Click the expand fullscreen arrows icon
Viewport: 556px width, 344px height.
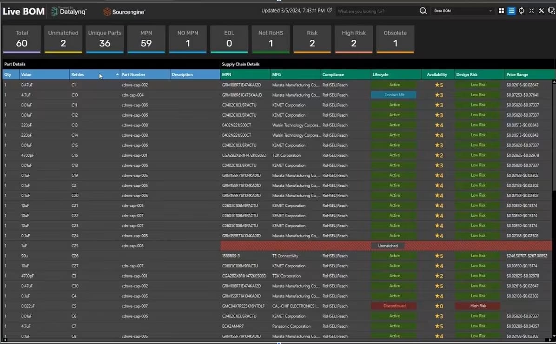point(531,11)
